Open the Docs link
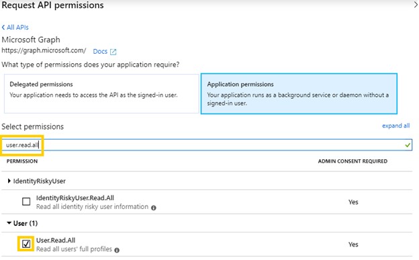 click(100, 51)
